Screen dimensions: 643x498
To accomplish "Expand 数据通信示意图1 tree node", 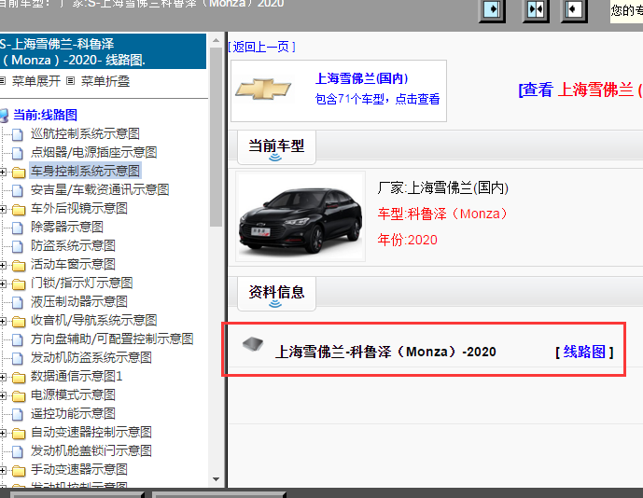I will 3,378.
